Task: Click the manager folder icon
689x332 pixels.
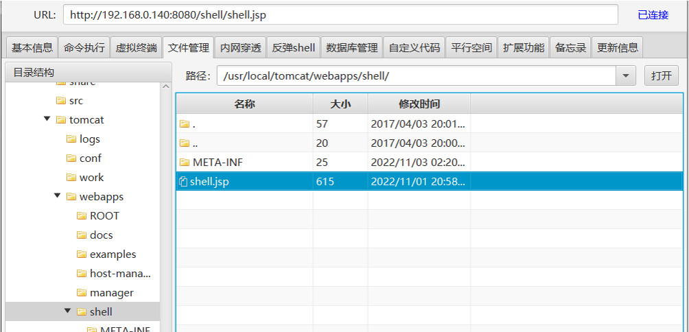Action: (82, 293)
